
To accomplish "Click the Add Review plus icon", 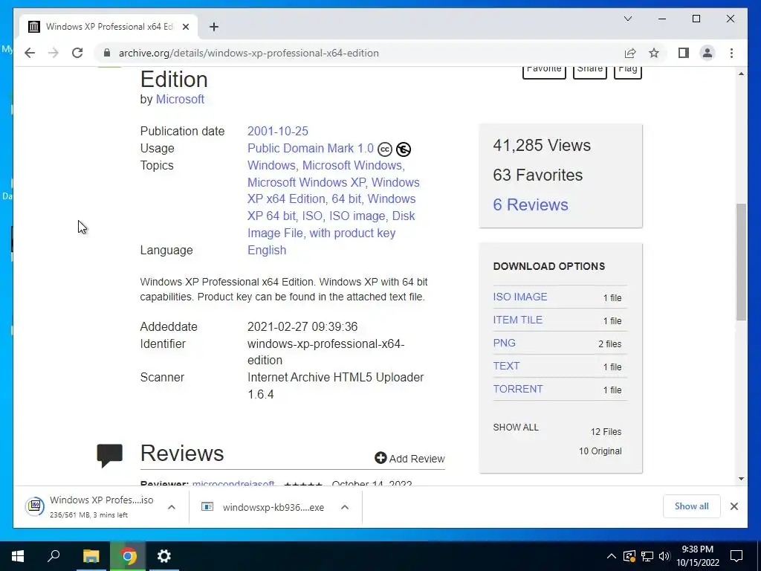I will (380, 458).
